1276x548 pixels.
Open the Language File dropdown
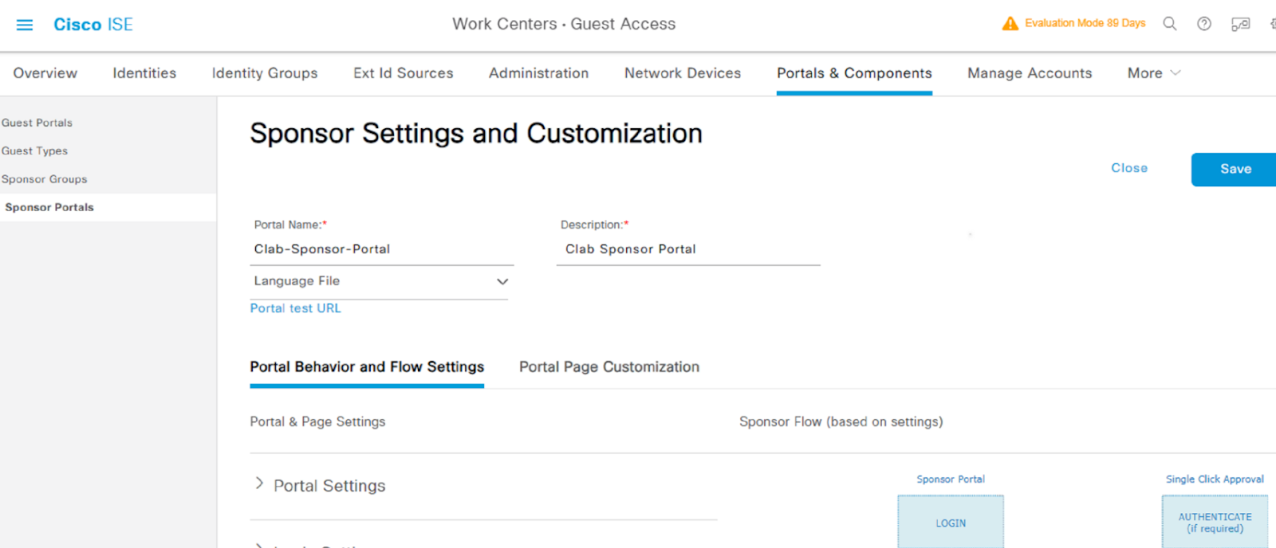[379, 281]
